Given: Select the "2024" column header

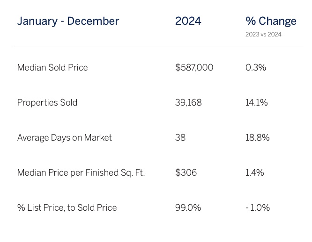Looking at the screenshot, I should coord(188,21).
